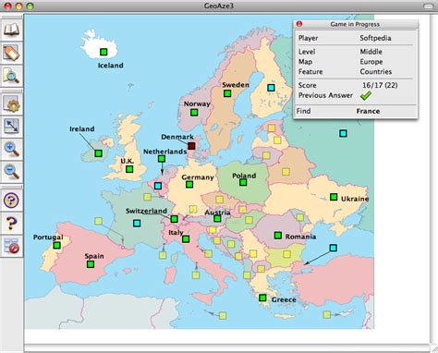The image size is (438, 353).
Task: Click the stop game icon with red circle
Action: click(11, 246)
